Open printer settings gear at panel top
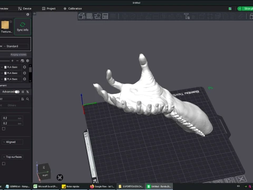Image resolution: width=253 pixels, height=190 pixels. point(28,14)
